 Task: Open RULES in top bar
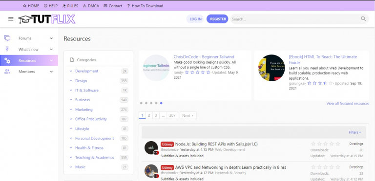click(70, 6)
